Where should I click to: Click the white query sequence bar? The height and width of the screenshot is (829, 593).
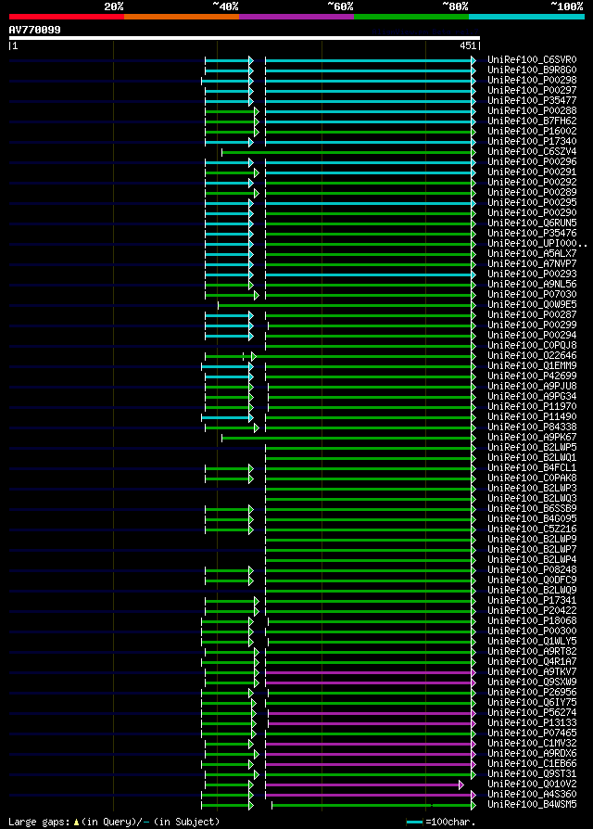(245, 38)
